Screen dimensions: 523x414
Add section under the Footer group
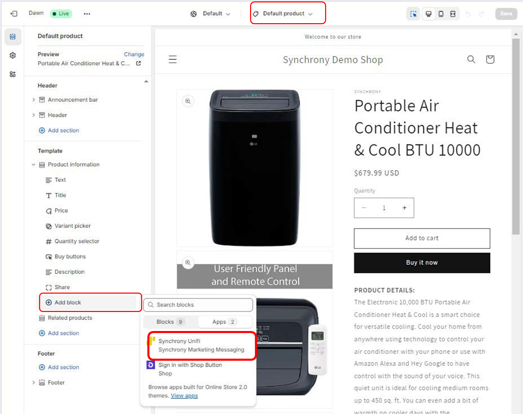pos(59,367)
